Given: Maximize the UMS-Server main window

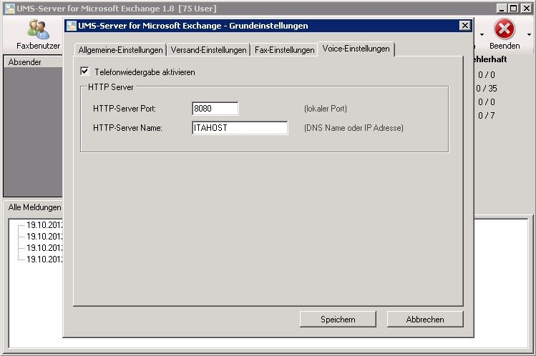Looking at the screenshot, I should [513, 9].
